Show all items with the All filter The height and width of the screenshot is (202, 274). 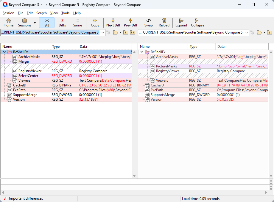(x=47, y=22)
